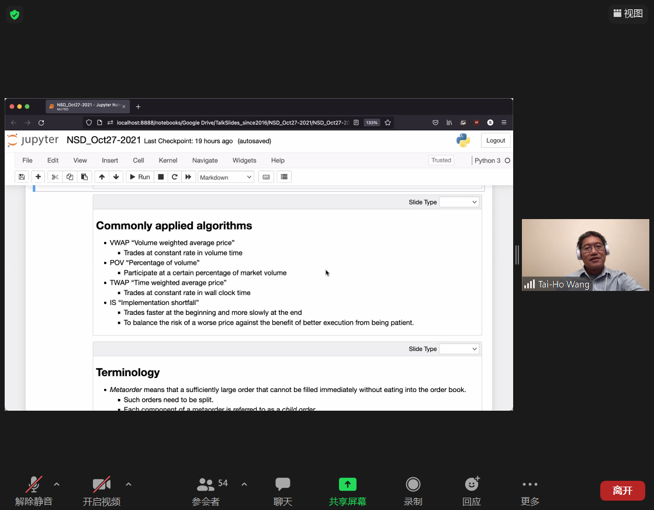Viewport: 654px width, 510px height.
Task: Expand video options arrow next to camera
Action: pos(129,484)
